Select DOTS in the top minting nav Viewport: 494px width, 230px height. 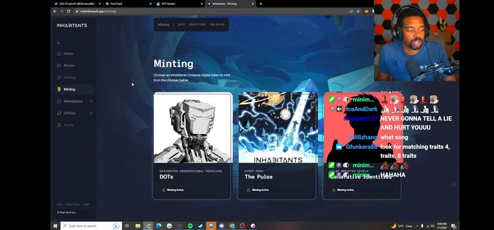(182, 25)
